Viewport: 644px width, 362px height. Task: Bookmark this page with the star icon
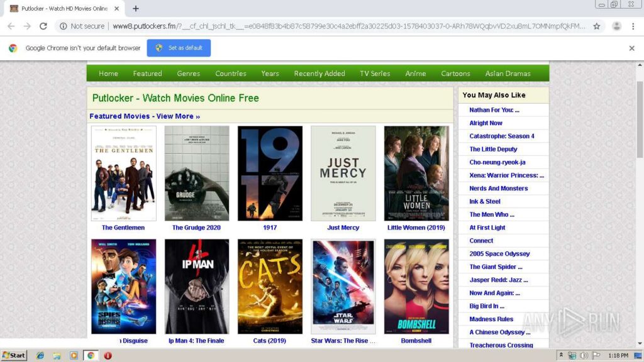[596, 26]
